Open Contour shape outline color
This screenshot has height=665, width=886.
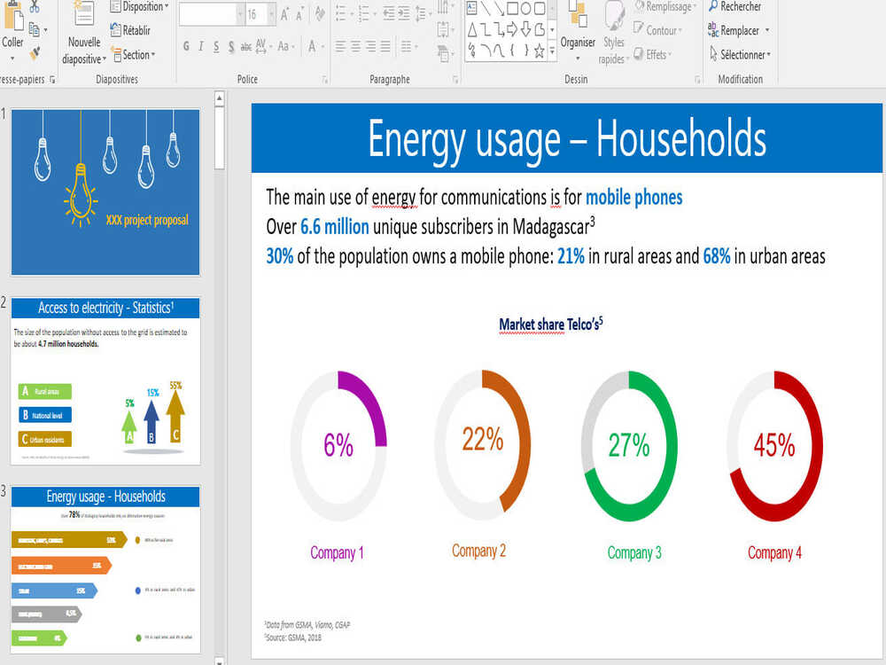tap(657, 30)
